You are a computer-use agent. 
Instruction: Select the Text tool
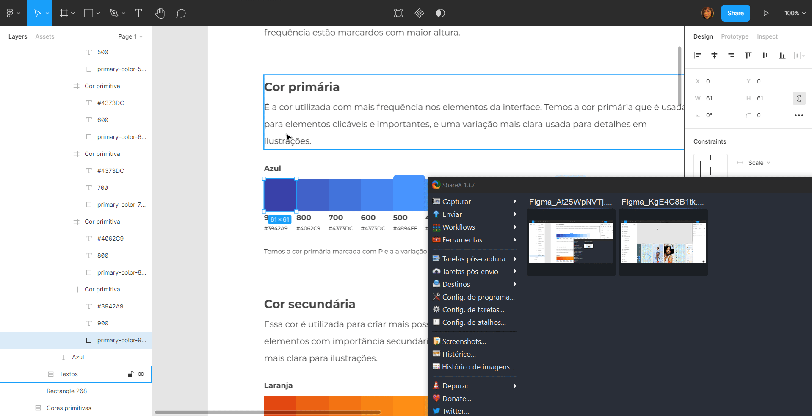(138, 13)
